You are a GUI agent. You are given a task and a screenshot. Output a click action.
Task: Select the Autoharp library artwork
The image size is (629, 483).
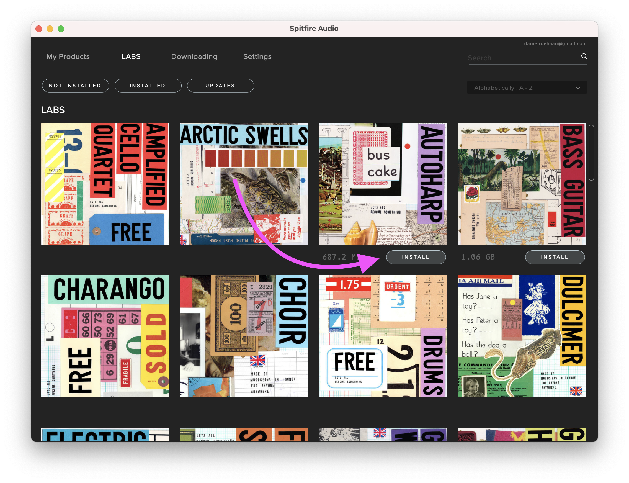(383, 184)
